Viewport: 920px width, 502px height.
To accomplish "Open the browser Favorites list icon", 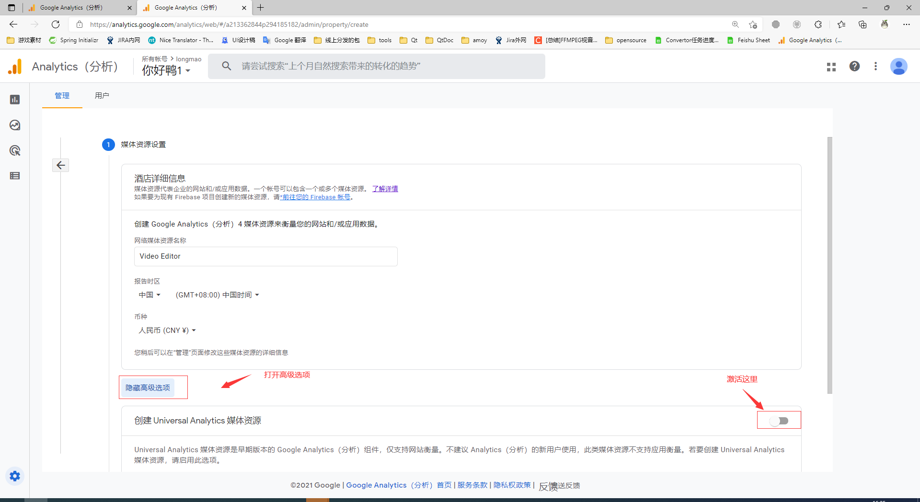I will pos(841,24).
